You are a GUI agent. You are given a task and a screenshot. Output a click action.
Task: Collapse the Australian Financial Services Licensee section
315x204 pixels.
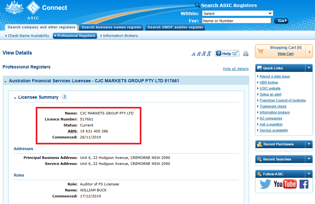5,81
